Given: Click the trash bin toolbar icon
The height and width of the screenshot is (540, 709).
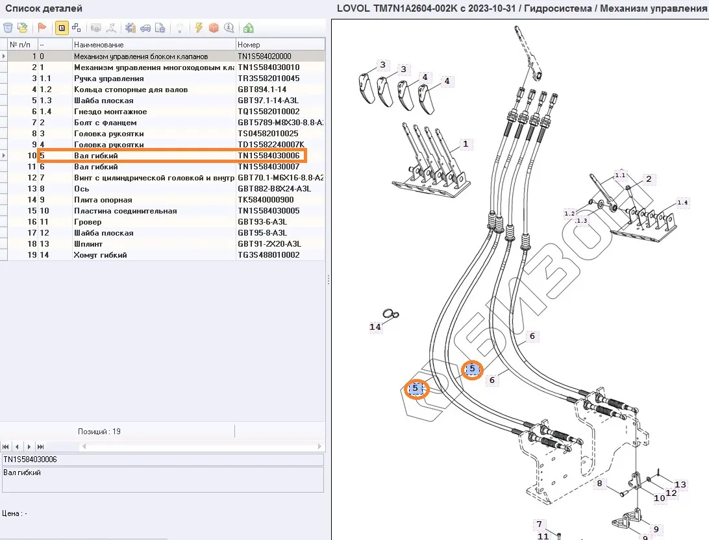Looking at the screenshot, I should tap(8, 28).
